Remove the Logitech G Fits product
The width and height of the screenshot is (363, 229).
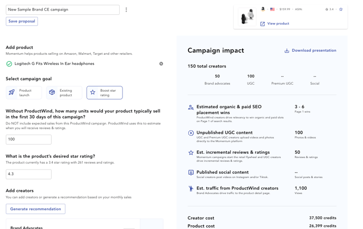(161, 64)
